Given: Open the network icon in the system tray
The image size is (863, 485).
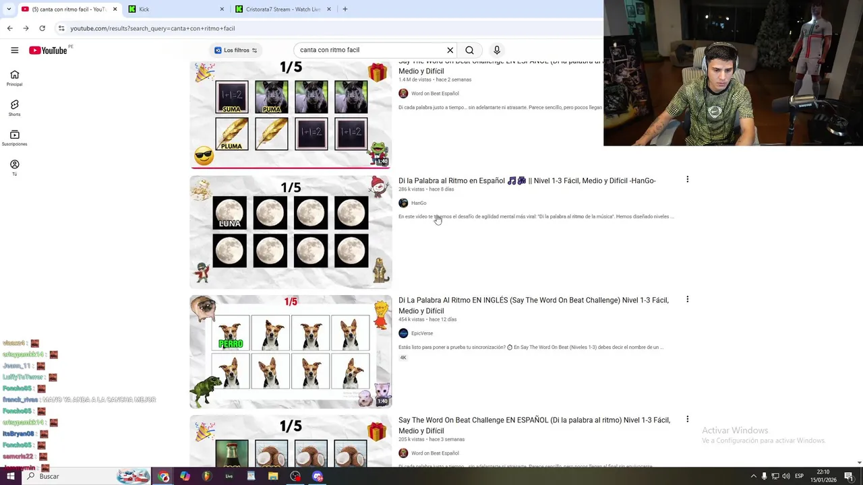Looking at the screenshot, I should [775, 476].
